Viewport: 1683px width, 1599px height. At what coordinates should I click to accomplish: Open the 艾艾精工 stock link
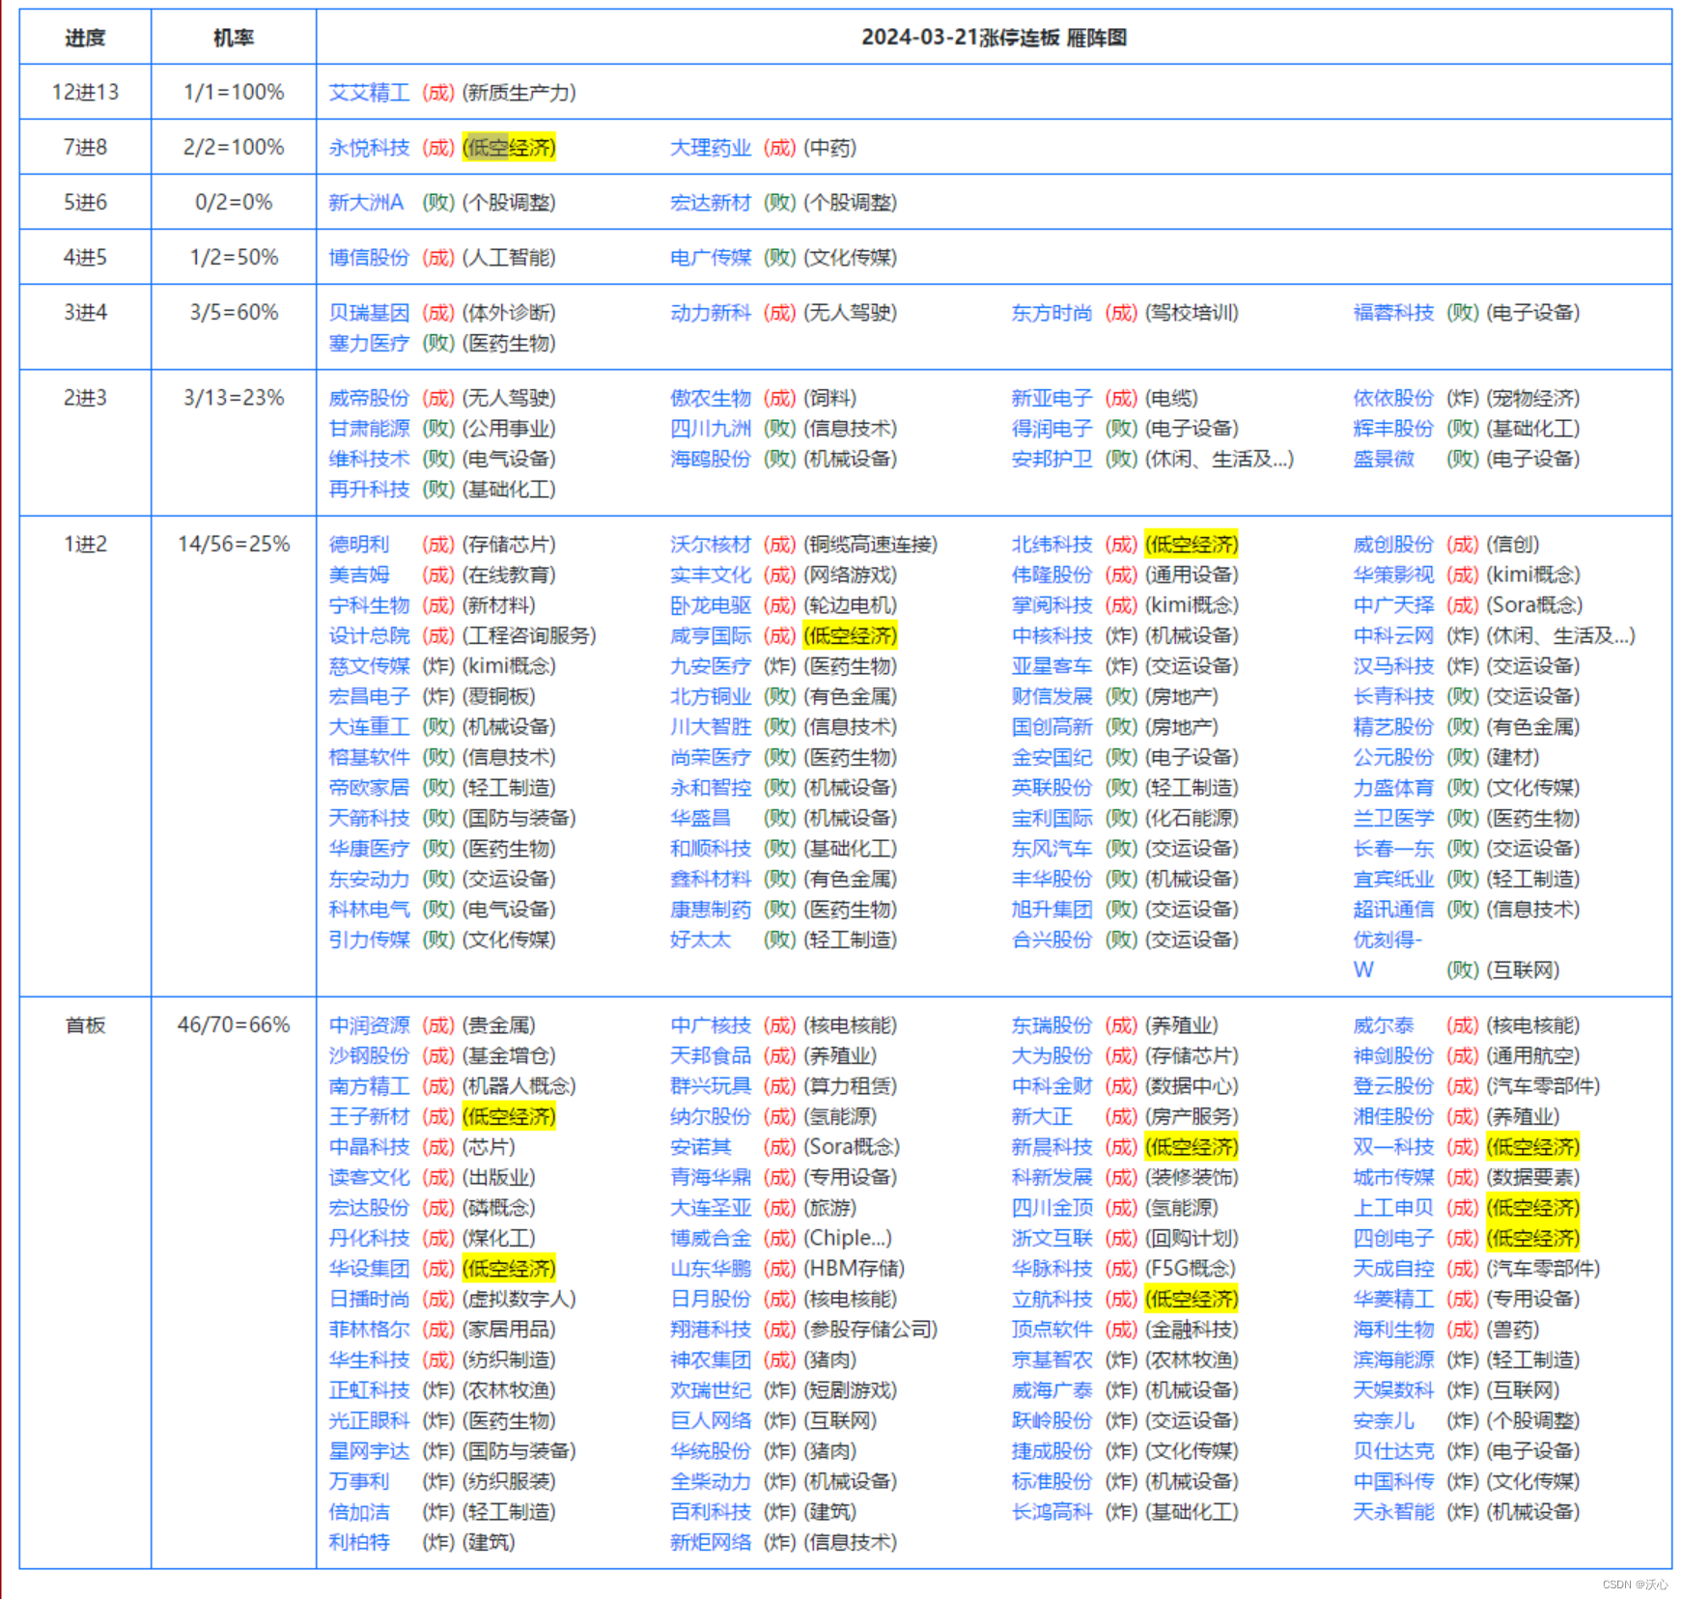369,93
